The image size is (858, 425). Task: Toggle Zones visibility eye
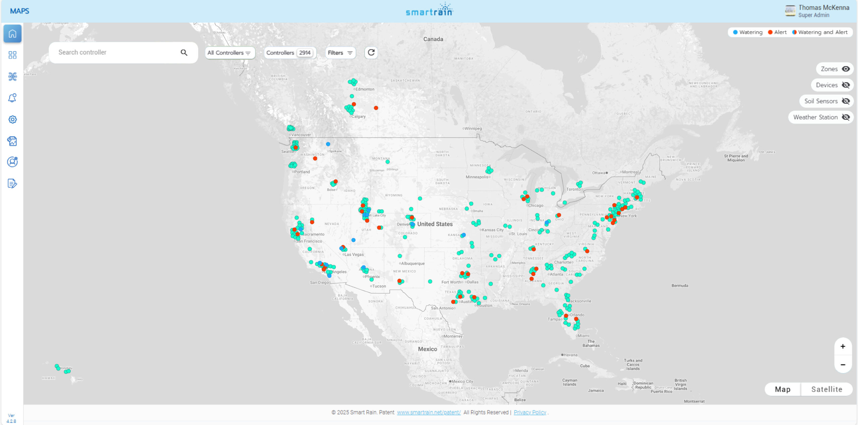(846, 69)
